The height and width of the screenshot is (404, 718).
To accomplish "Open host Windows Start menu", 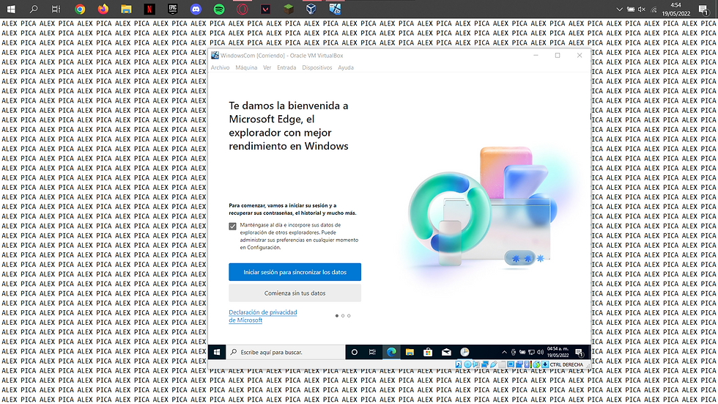I will click(11, 9).
